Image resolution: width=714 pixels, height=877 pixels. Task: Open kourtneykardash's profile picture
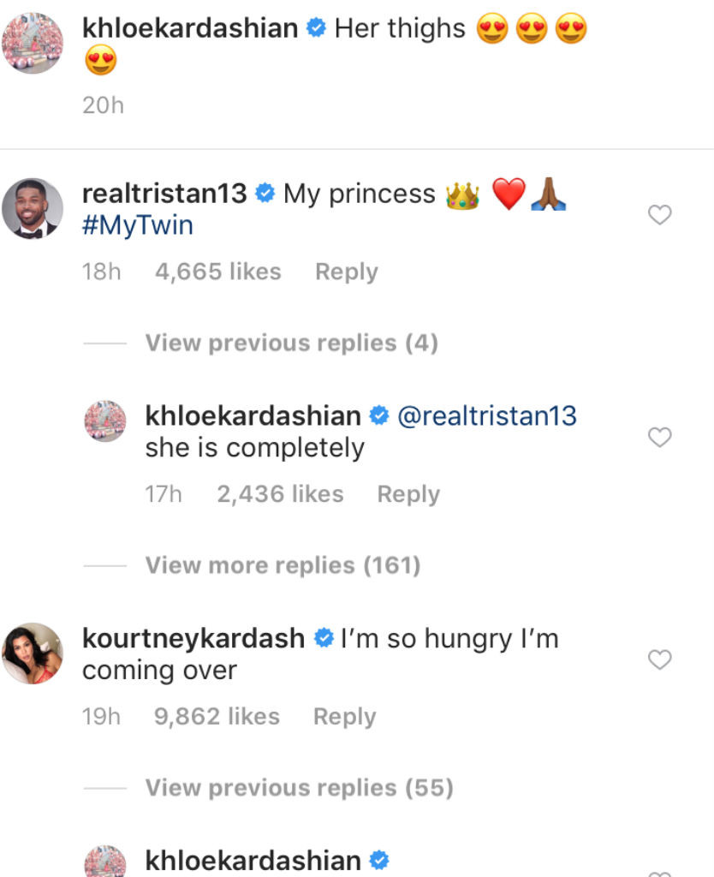pyautogui.click(x=32, y=653)
